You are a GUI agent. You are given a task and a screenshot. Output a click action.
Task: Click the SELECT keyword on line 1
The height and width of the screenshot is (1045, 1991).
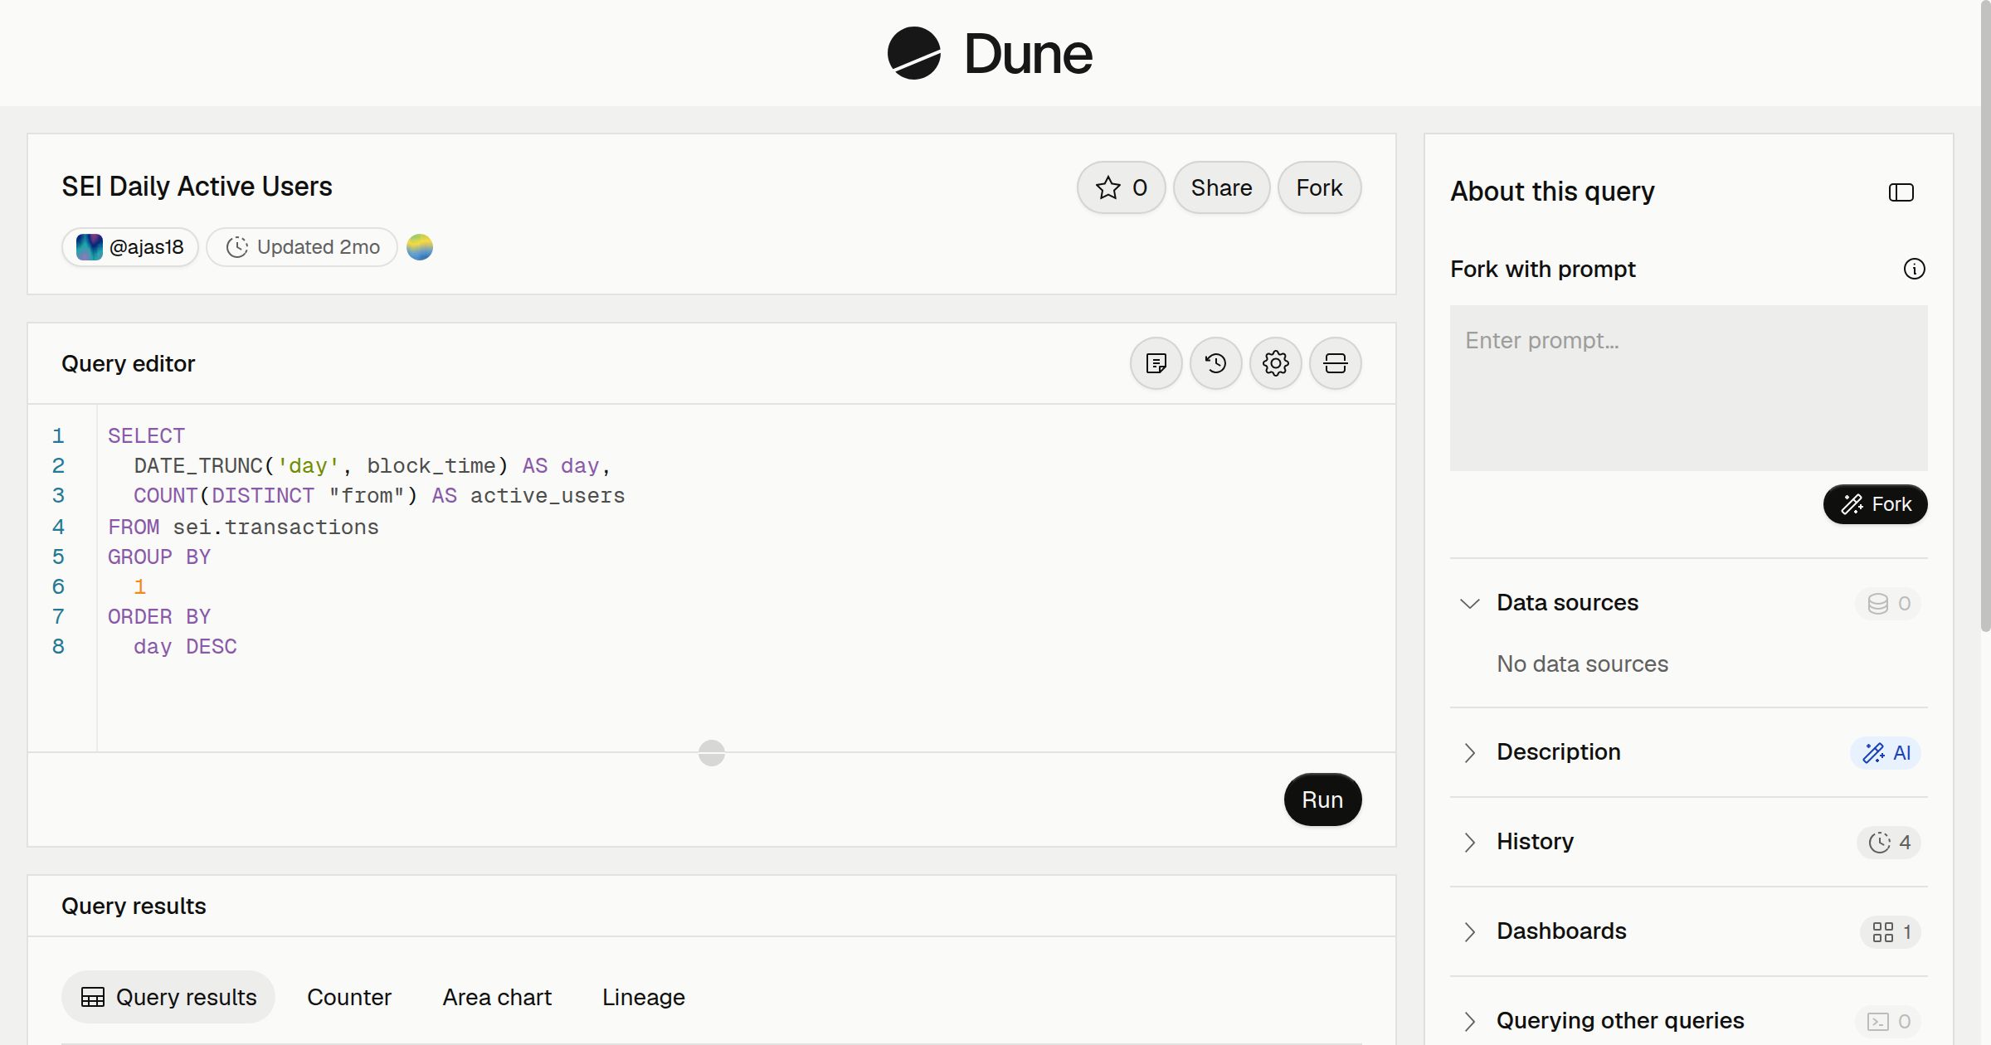coord(146,436)
